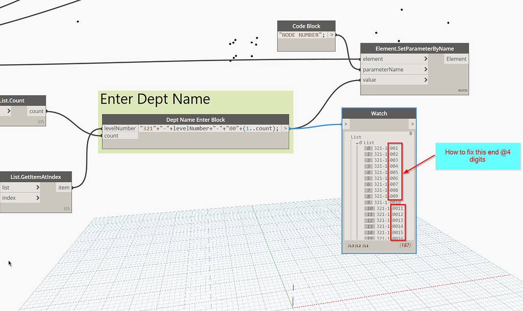Click the AUTO lacing indicator on Element.SetParameterByName
Viewport: 523px width, 311px height.
(x=462, y=90)
